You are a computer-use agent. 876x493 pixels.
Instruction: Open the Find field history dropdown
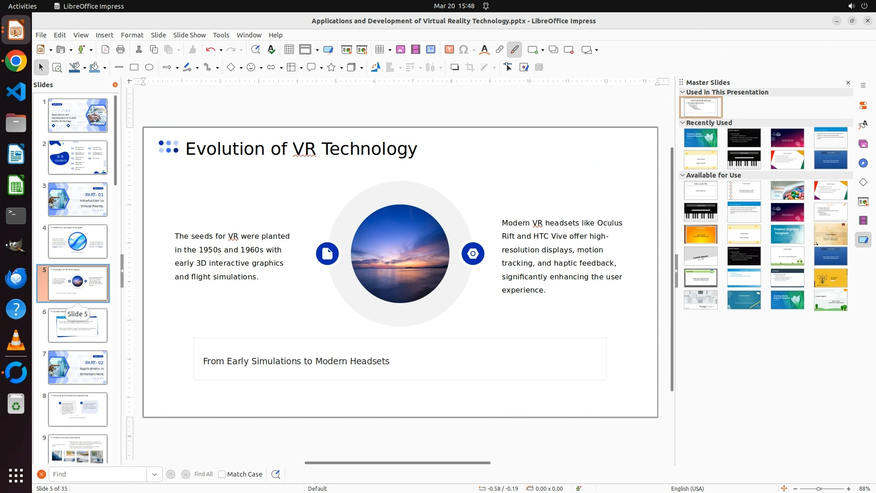pyautogui.click(x=154, y=474)
